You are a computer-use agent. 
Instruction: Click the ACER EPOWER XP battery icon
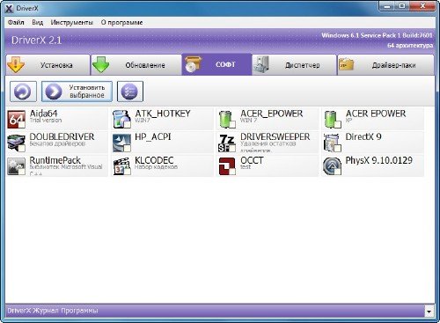click(x=333, y=119)
